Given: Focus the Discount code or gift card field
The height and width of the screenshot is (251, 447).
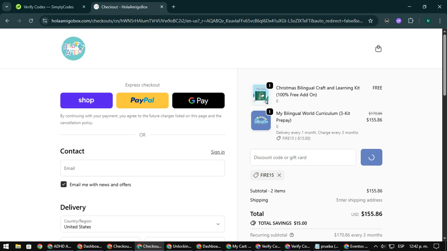Looking at the screenshot, I should (x=303, y=157).
